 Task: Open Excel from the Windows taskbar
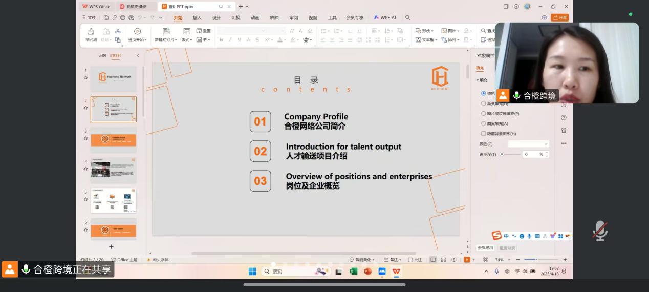(x=353, y=272)
